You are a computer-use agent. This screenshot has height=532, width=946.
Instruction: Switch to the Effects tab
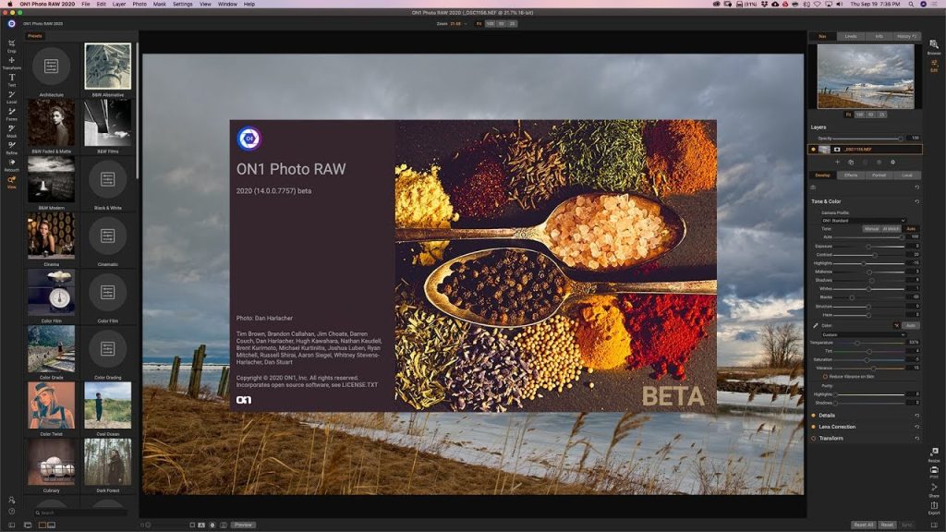[x=850, y=175]
